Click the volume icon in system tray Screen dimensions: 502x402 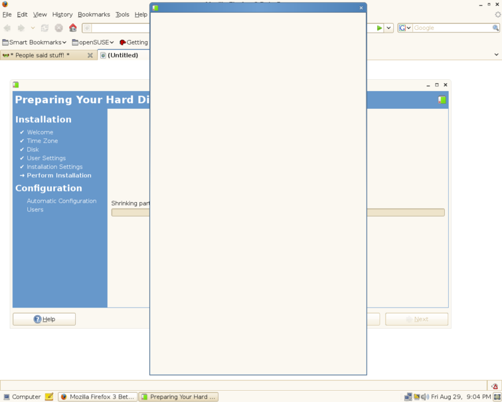(x=425, y=397)
